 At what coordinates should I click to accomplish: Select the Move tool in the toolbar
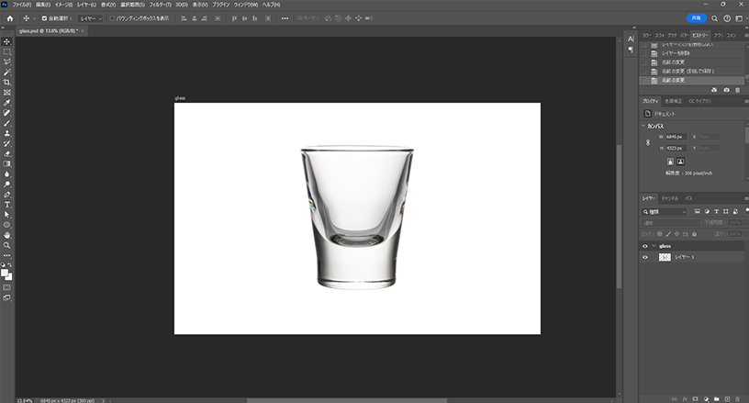coord(7,41)
